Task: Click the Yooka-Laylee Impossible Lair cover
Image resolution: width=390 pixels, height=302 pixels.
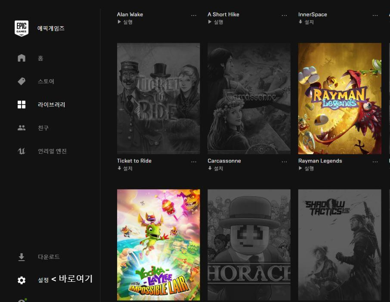Action: (158, 245)
